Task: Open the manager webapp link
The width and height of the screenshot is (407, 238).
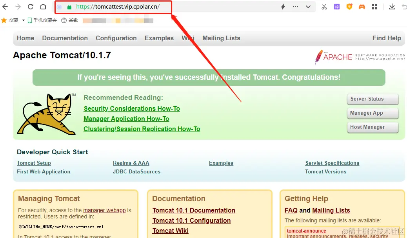Action: pyautogui.click(x=104, y=210)
